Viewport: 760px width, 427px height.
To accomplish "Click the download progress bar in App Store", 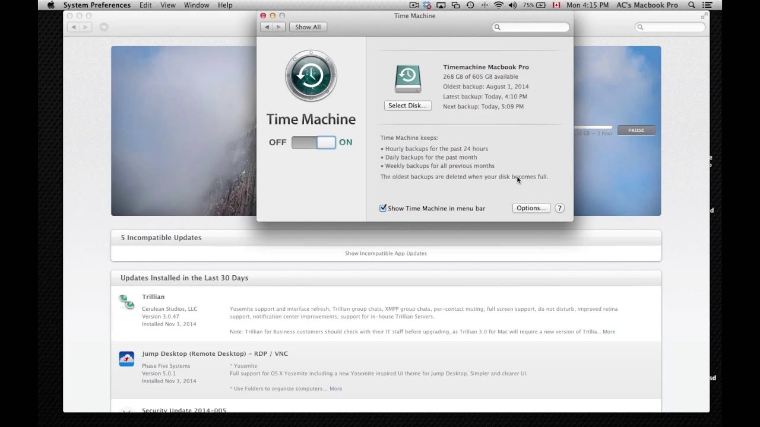I will [x=593, y=127].
